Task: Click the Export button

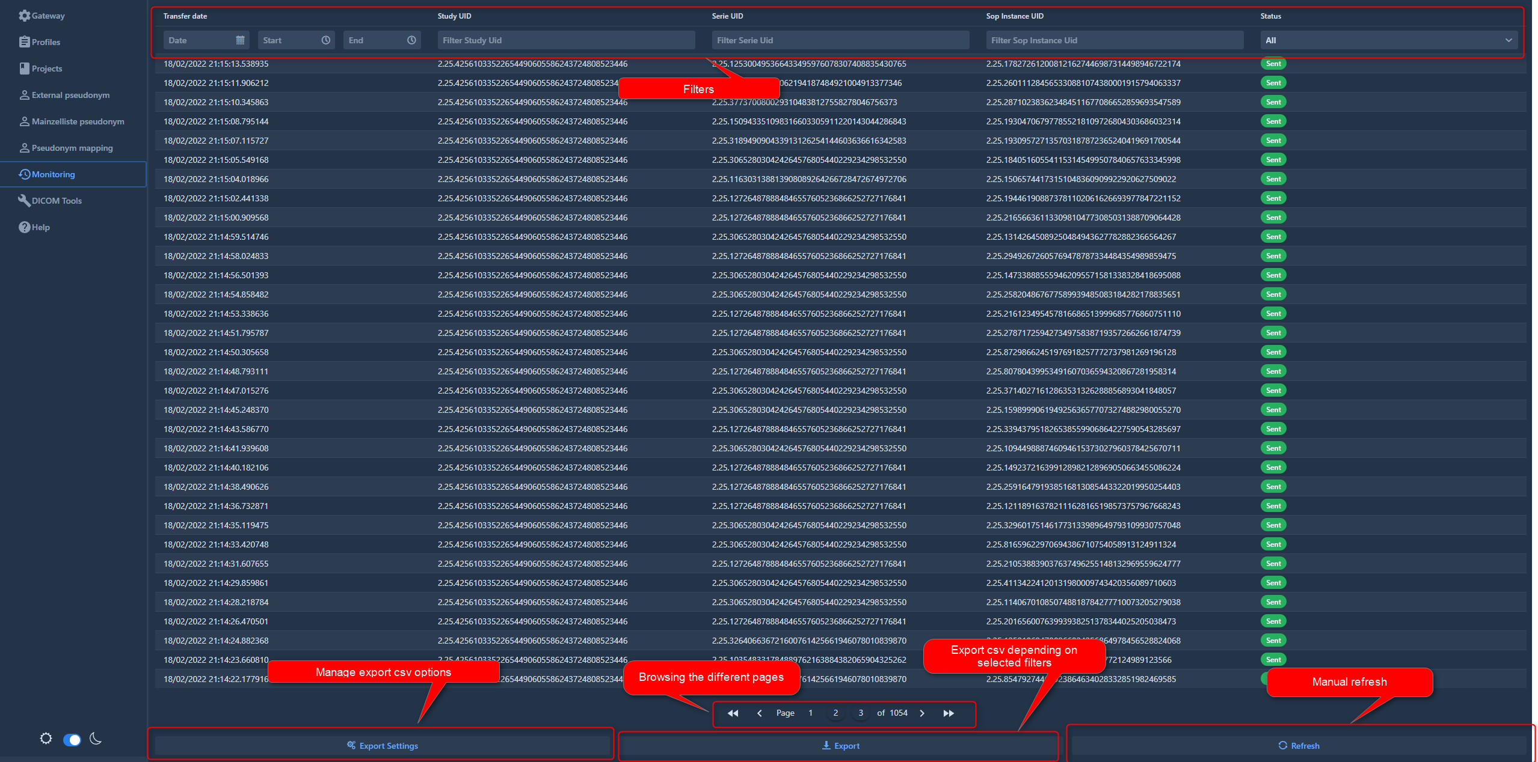Action: point(840,746)
